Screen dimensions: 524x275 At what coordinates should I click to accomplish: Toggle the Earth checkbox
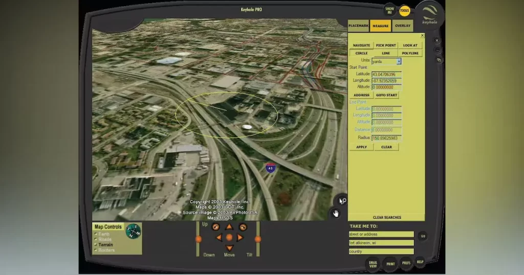pyautogui.click(x=96, y=234)
